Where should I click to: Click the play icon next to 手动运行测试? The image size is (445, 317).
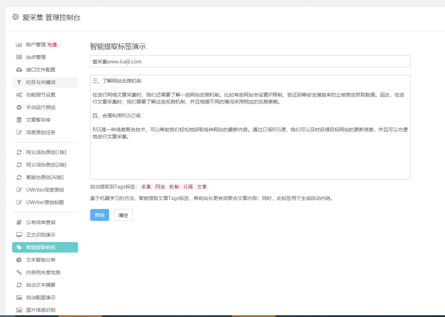click(20, 107)
